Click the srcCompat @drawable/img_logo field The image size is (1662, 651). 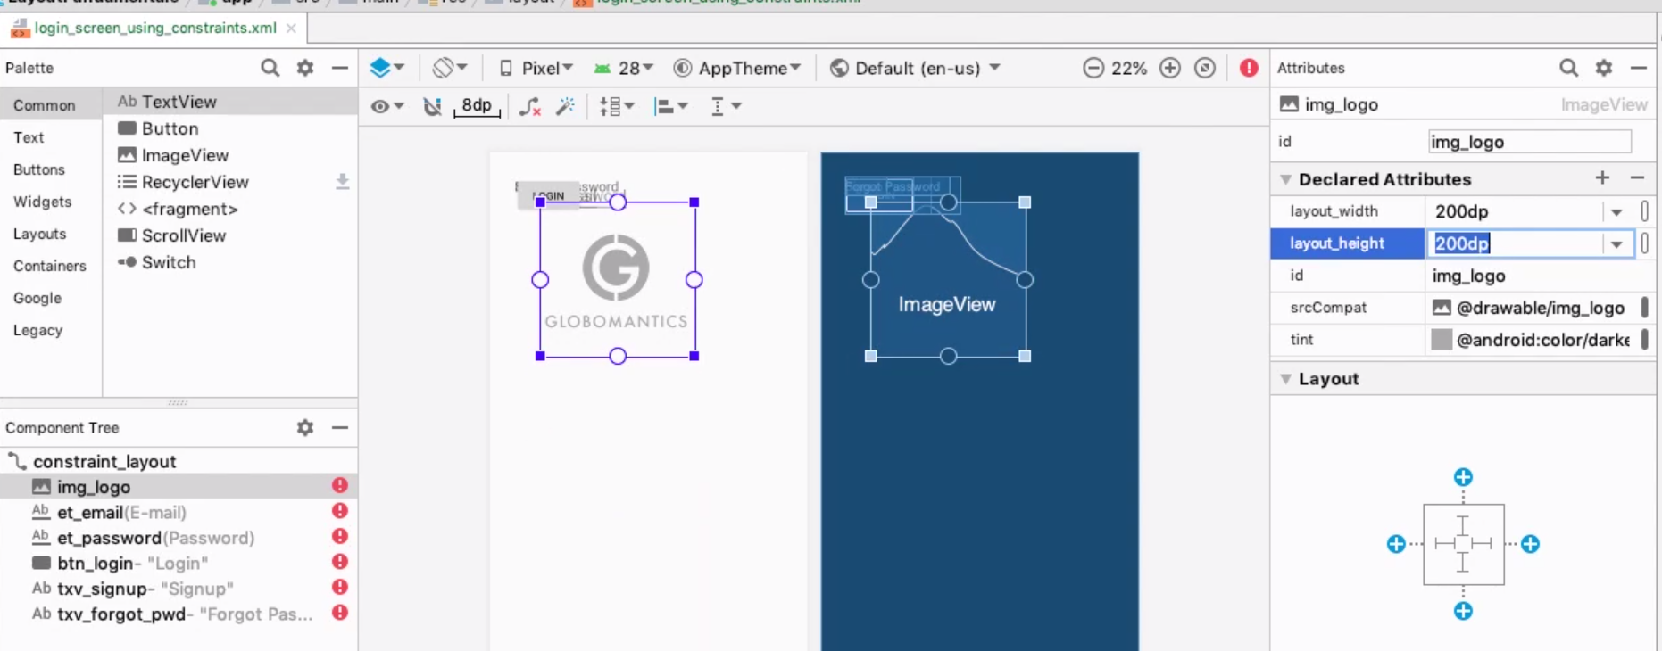pos(1534,308)
